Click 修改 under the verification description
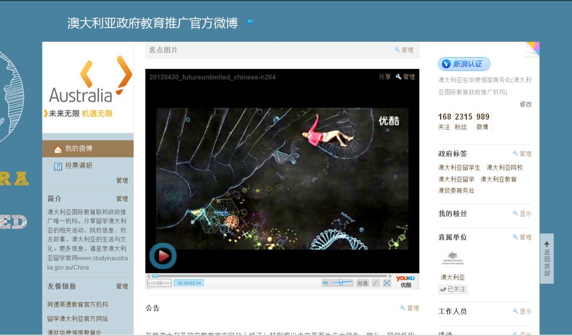 pos(526,104)
